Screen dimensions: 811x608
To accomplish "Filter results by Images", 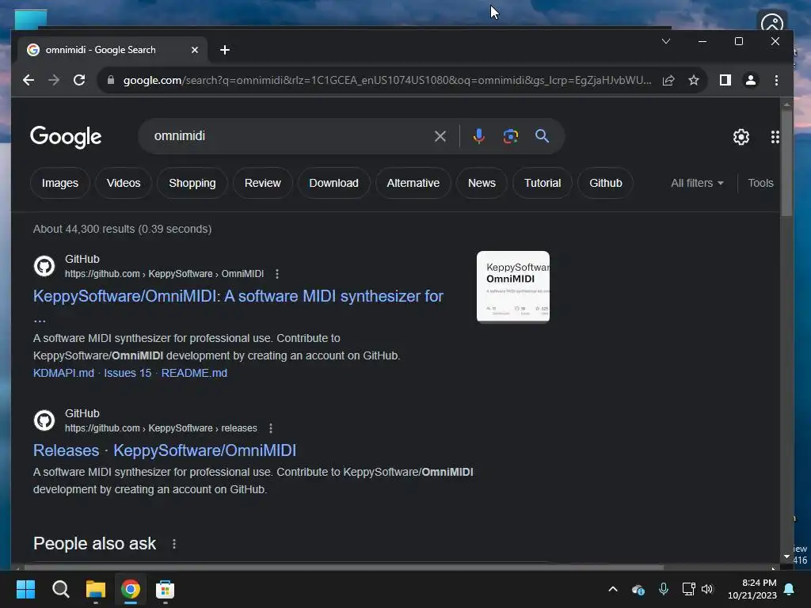I will 60,183.
